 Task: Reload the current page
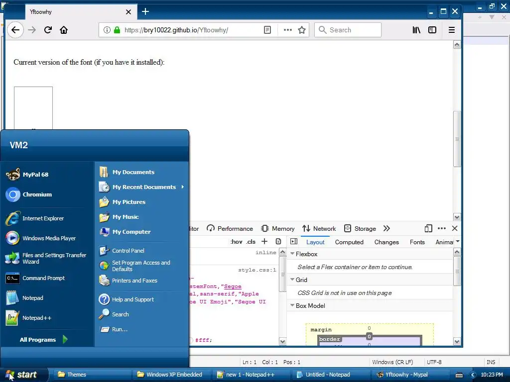tap(48, 30)
